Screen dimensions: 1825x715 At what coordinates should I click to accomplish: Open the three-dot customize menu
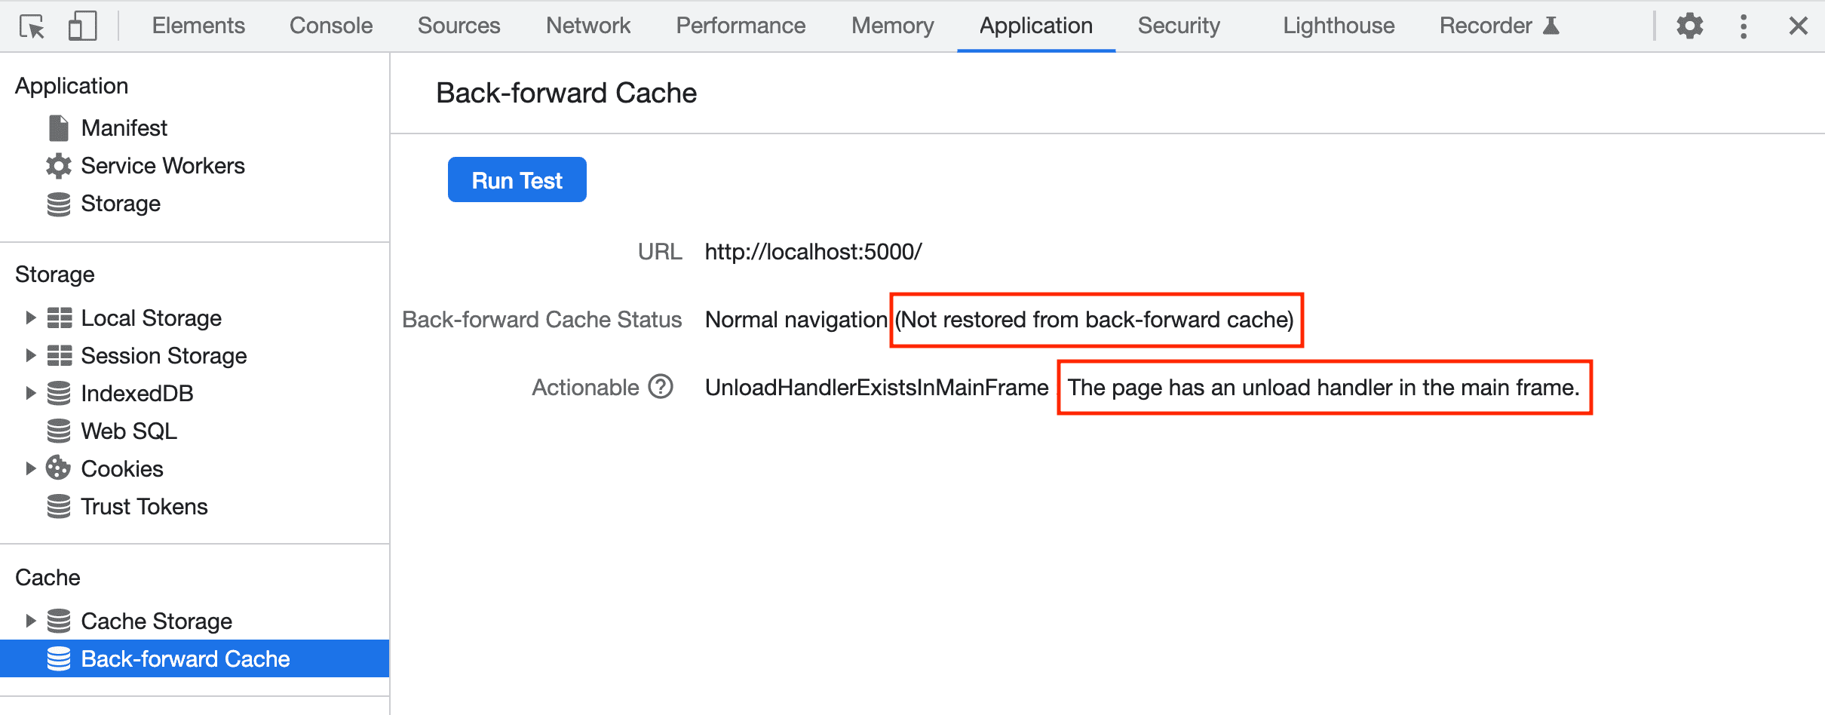coord(1743,25)
